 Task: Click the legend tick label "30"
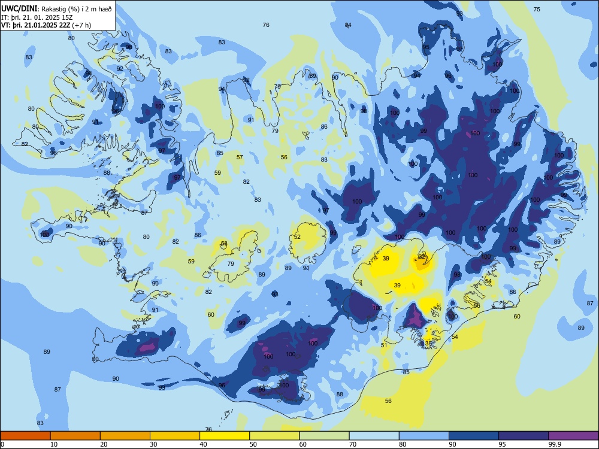[x=153, y=444]
